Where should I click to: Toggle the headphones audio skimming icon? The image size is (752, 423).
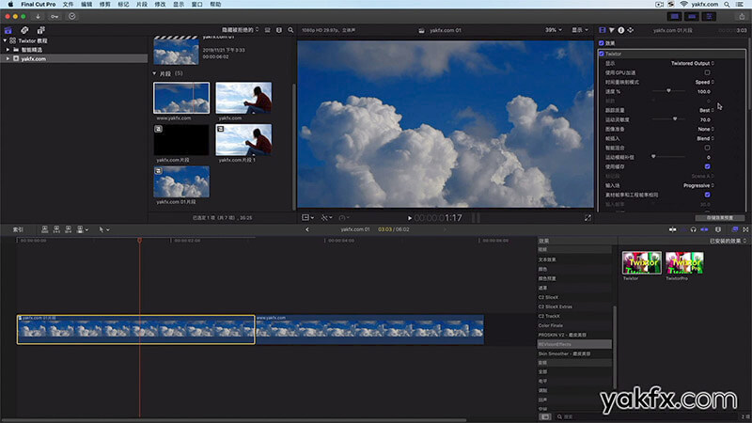694,229
